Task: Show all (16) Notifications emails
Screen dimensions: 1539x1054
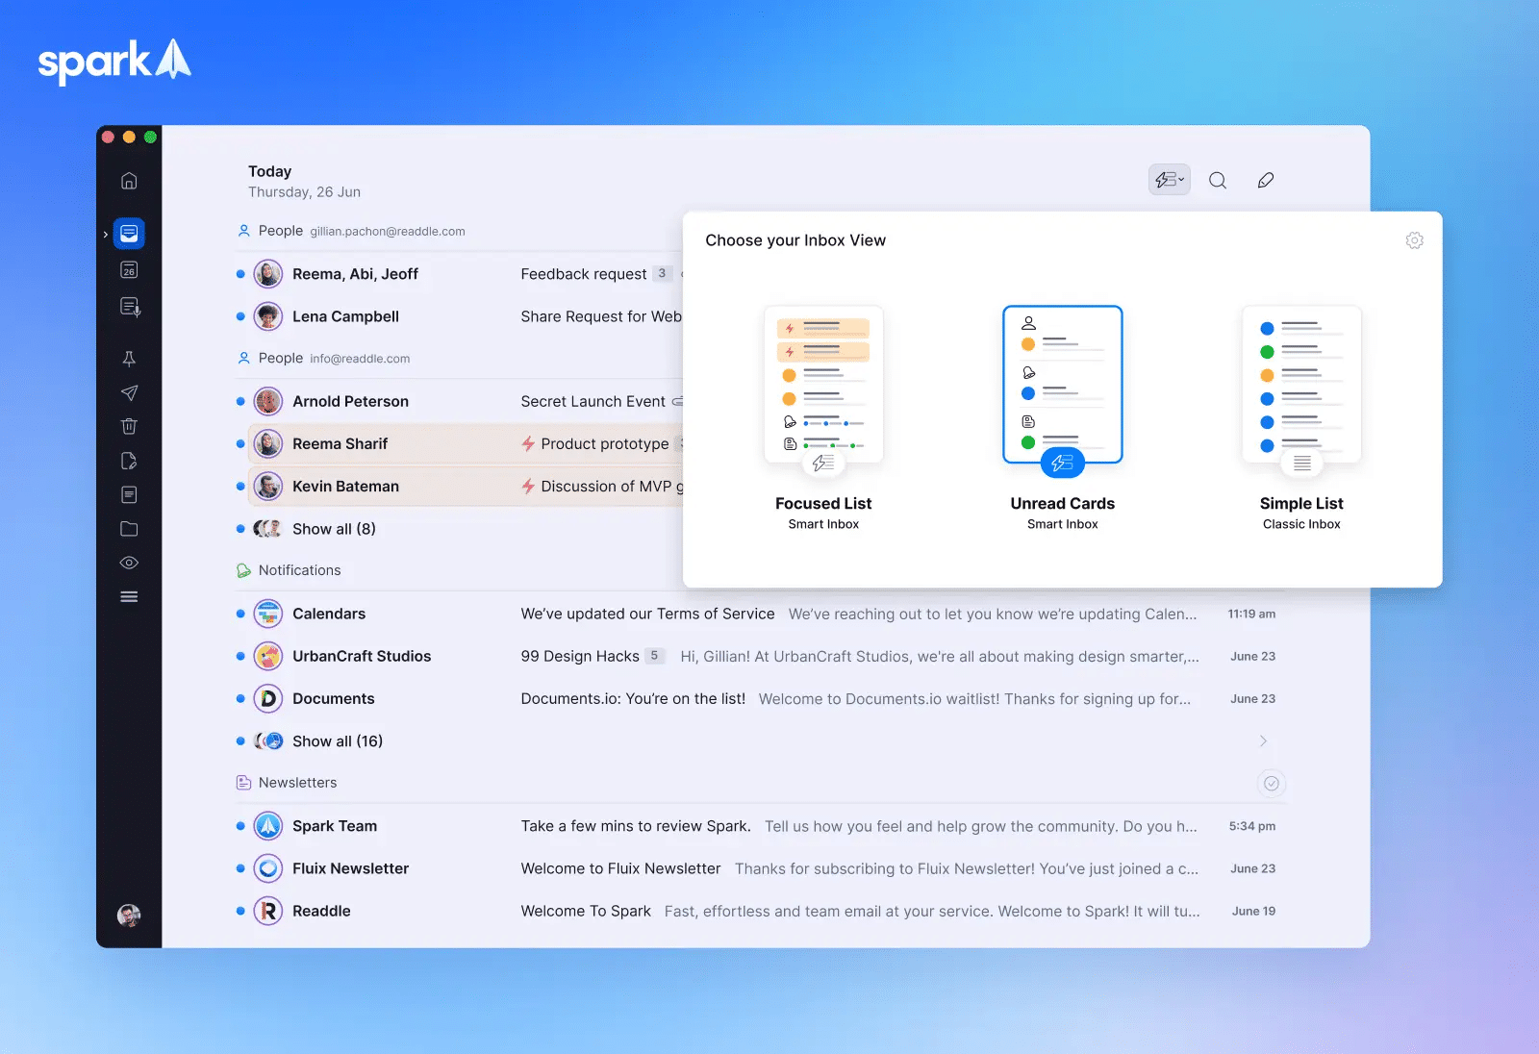Action: [338, 740]
